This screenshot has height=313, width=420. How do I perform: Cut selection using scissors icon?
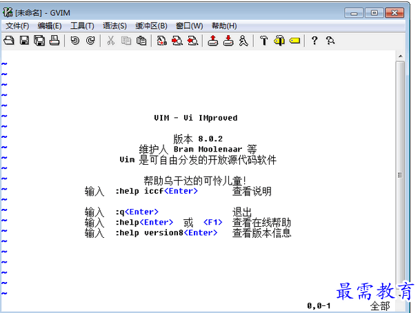[x=110, y=41]
